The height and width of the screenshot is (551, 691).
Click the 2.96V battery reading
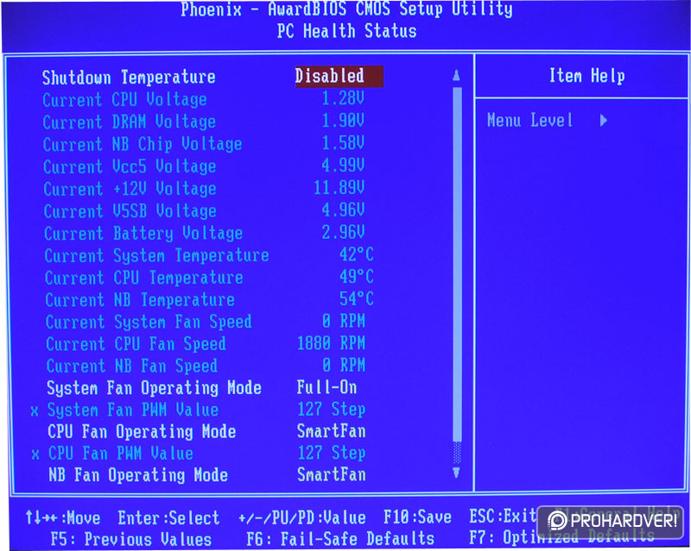coord(343,232)
